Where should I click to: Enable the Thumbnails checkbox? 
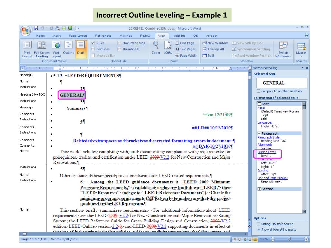click(119, 49)
